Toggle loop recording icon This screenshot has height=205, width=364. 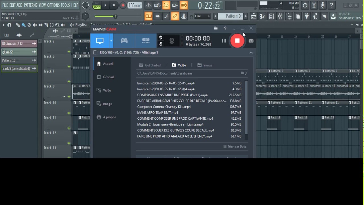(184, 5)
